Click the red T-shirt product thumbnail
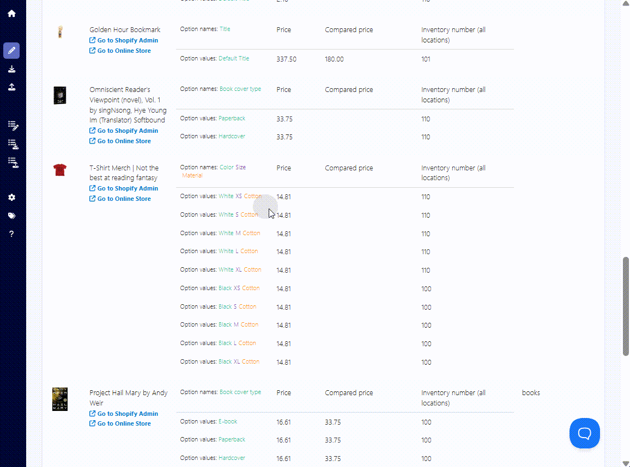630x467 pixels. coord(60,170)
